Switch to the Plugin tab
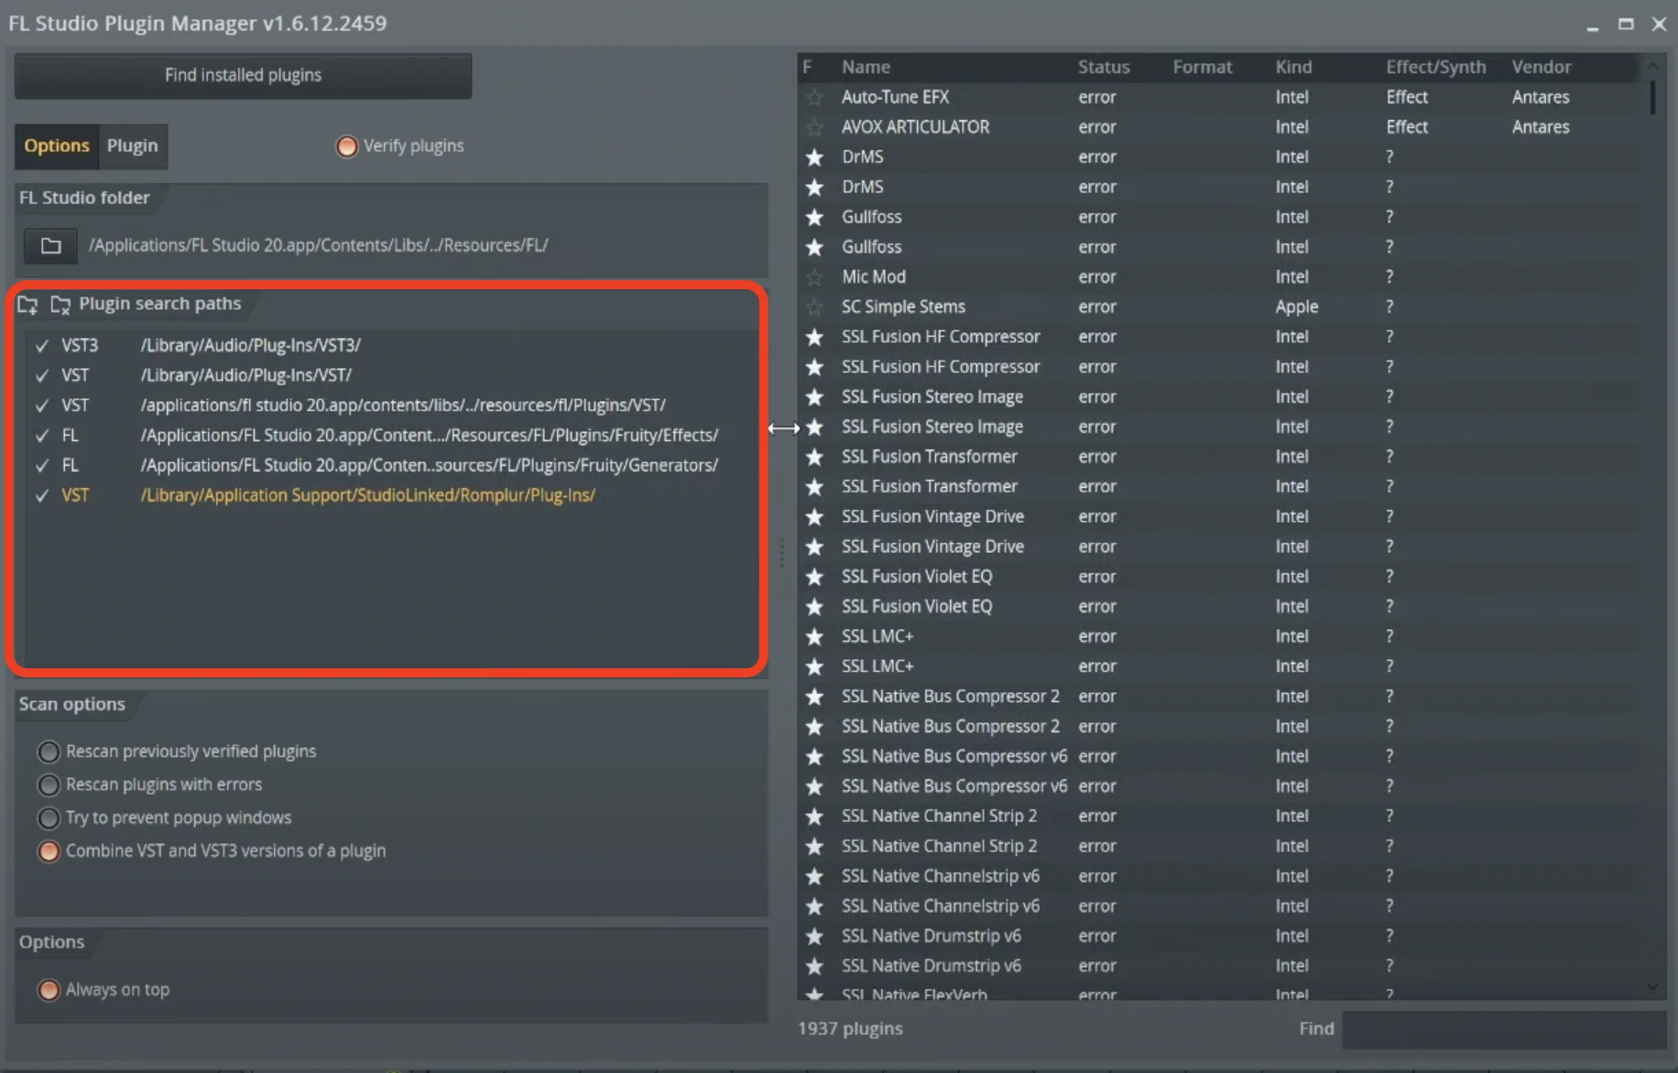Screen dimensions: 1678x1073 (132, 145)
